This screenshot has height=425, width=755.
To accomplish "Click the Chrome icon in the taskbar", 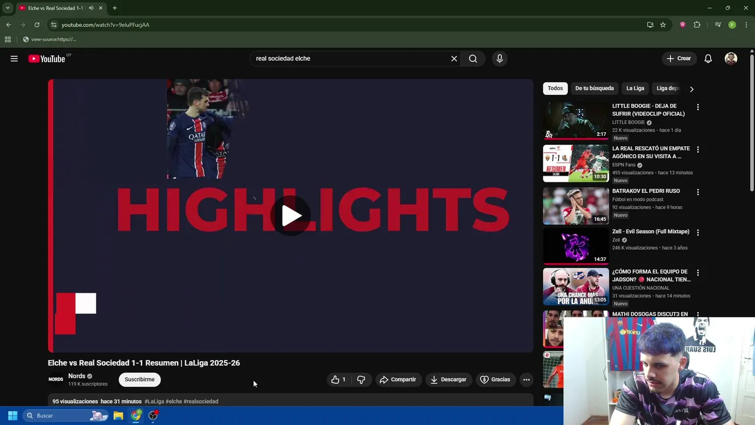I will 136,416.
